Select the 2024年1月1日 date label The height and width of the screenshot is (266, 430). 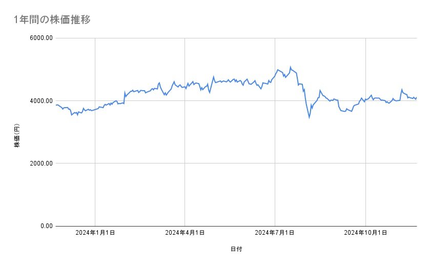pyautogui.click(x=95, y=233)
